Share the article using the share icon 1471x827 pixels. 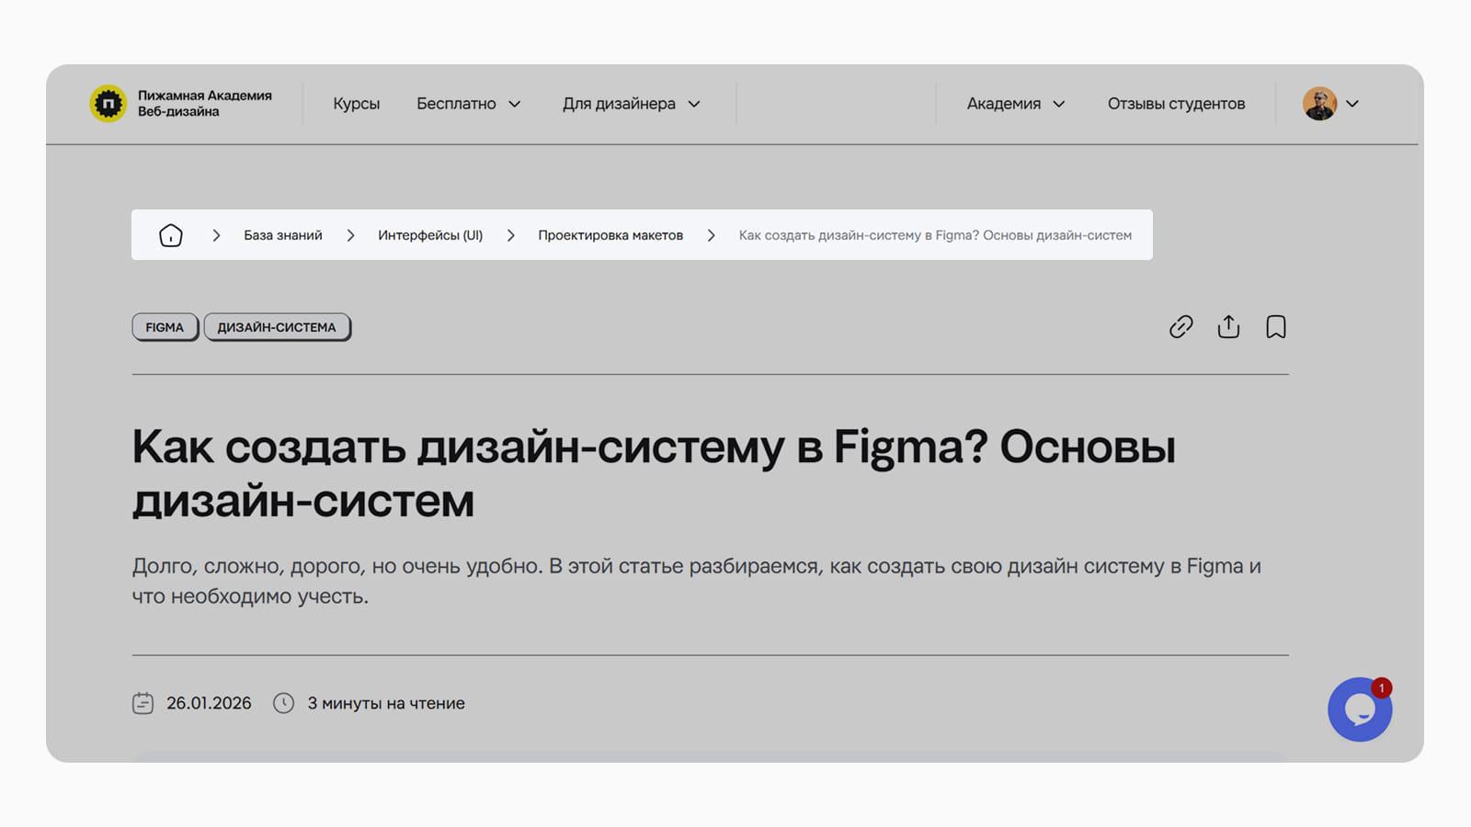point(1228,326)
